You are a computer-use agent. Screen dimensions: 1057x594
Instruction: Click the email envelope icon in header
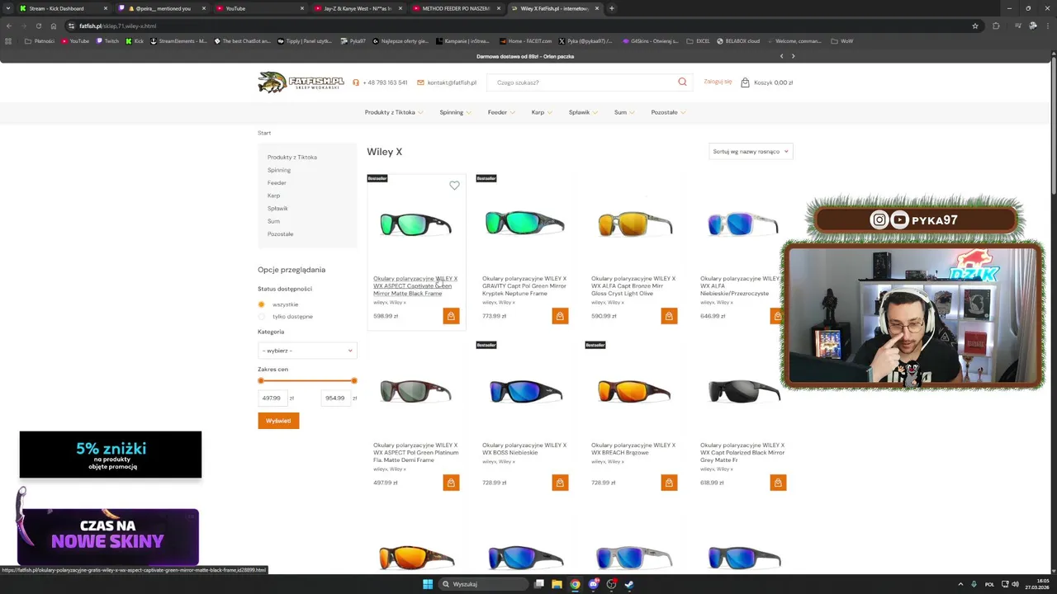[420, 82]
